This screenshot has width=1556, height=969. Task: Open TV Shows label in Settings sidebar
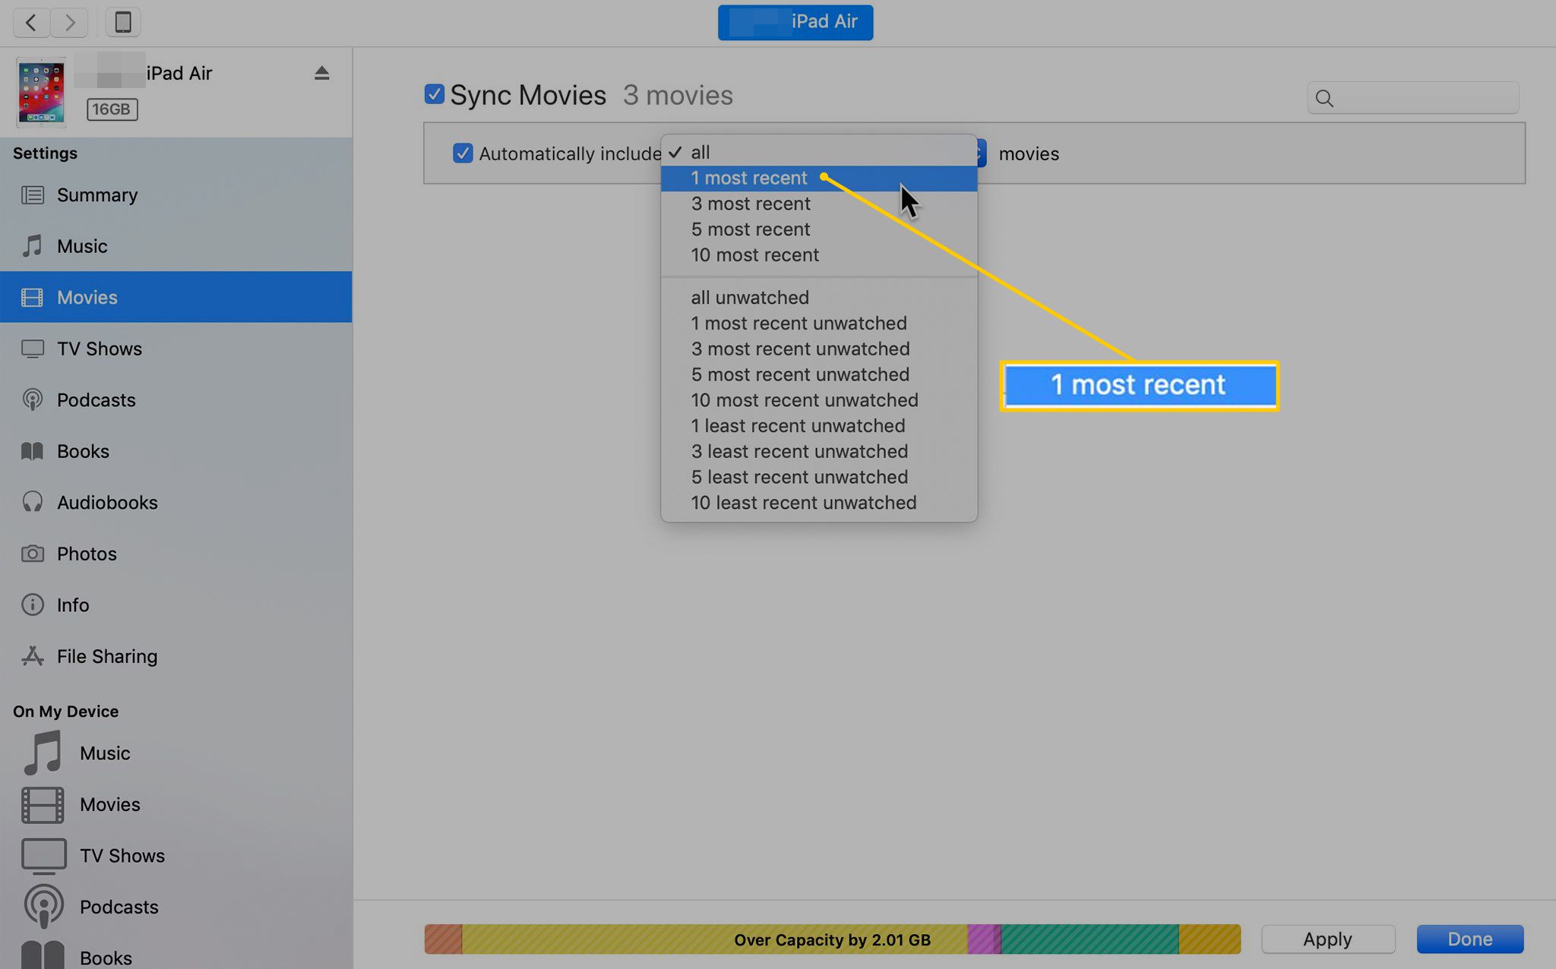pyautogui.click(x=100, y=349)
